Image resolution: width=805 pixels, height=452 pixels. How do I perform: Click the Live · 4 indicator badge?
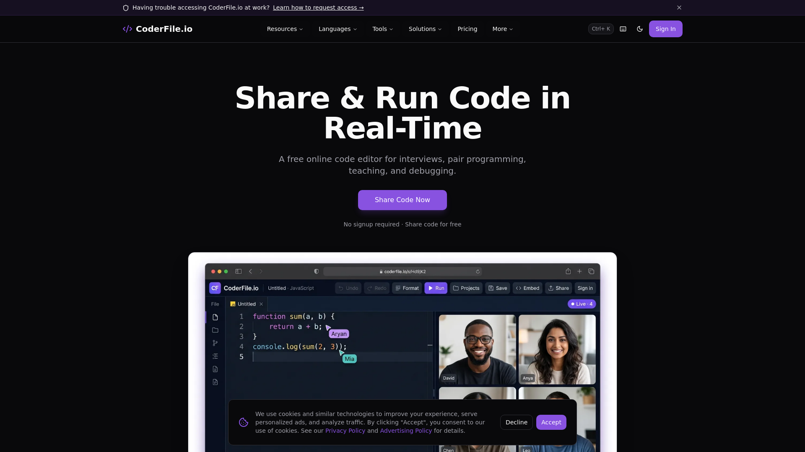click(582, 304)
